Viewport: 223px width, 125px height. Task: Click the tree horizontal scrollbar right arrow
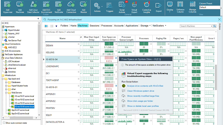tap(36, 118)
